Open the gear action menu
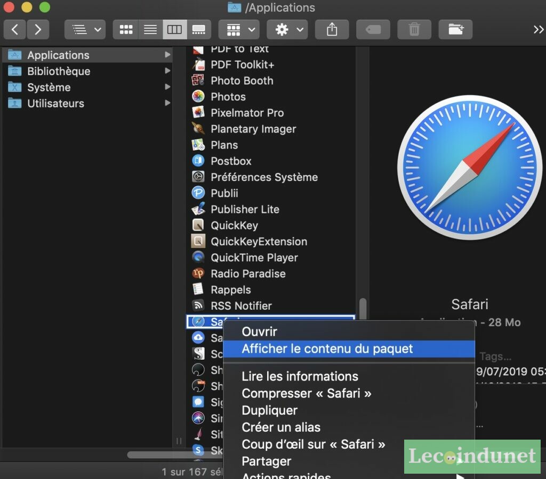Screen dimensions: 546x479 [287, 30]
